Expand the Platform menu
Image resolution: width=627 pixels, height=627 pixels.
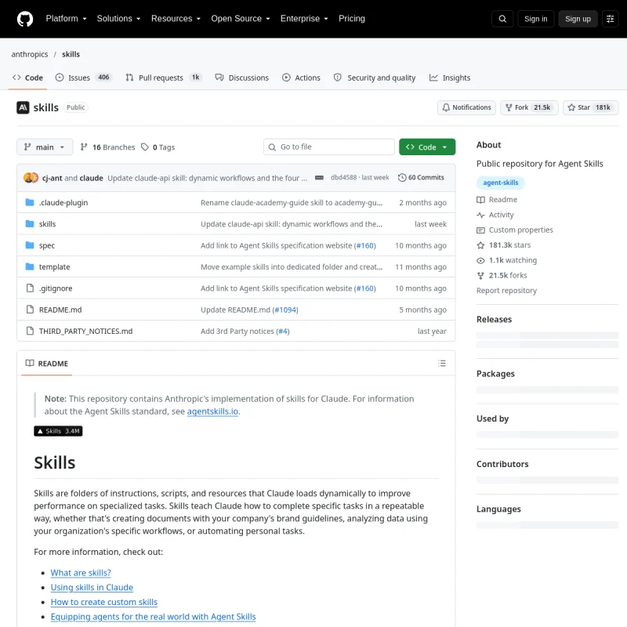pyautogui.click(x=67, y=19)
